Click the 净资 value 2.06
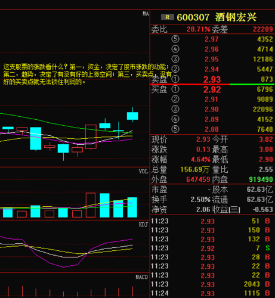Screen dimensions: 275x298 tap(203, 209)
